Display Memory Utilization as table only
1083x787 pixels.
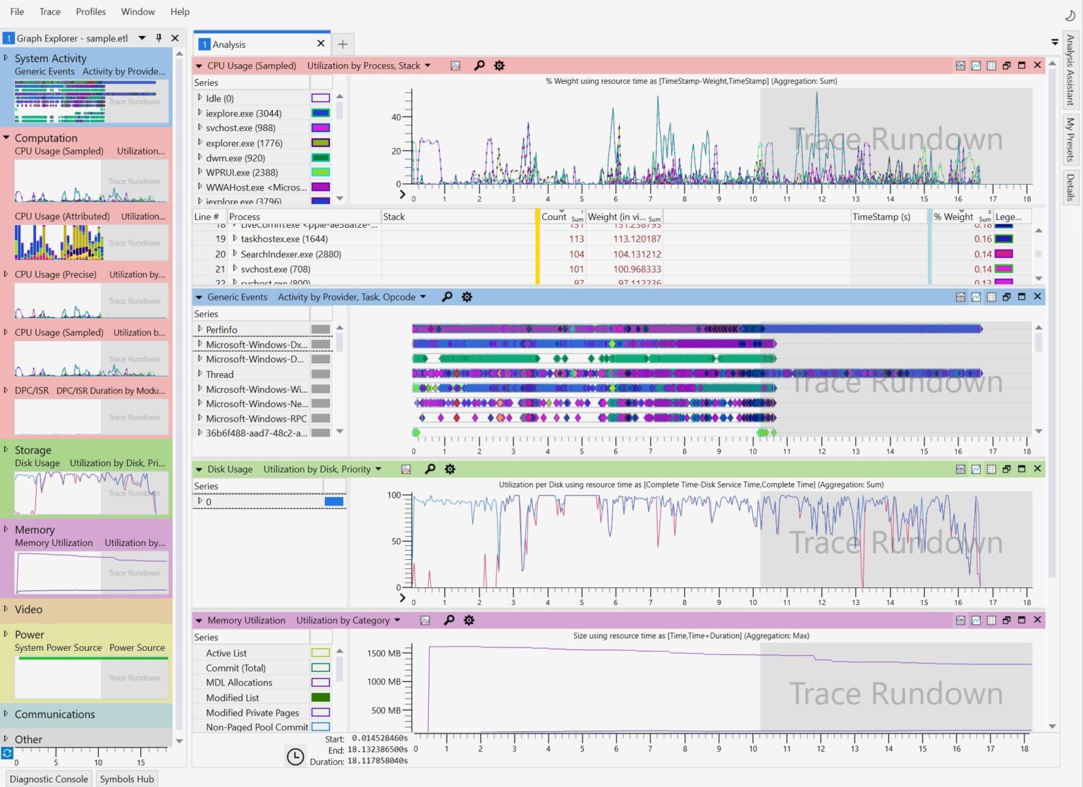pos(991,620)
